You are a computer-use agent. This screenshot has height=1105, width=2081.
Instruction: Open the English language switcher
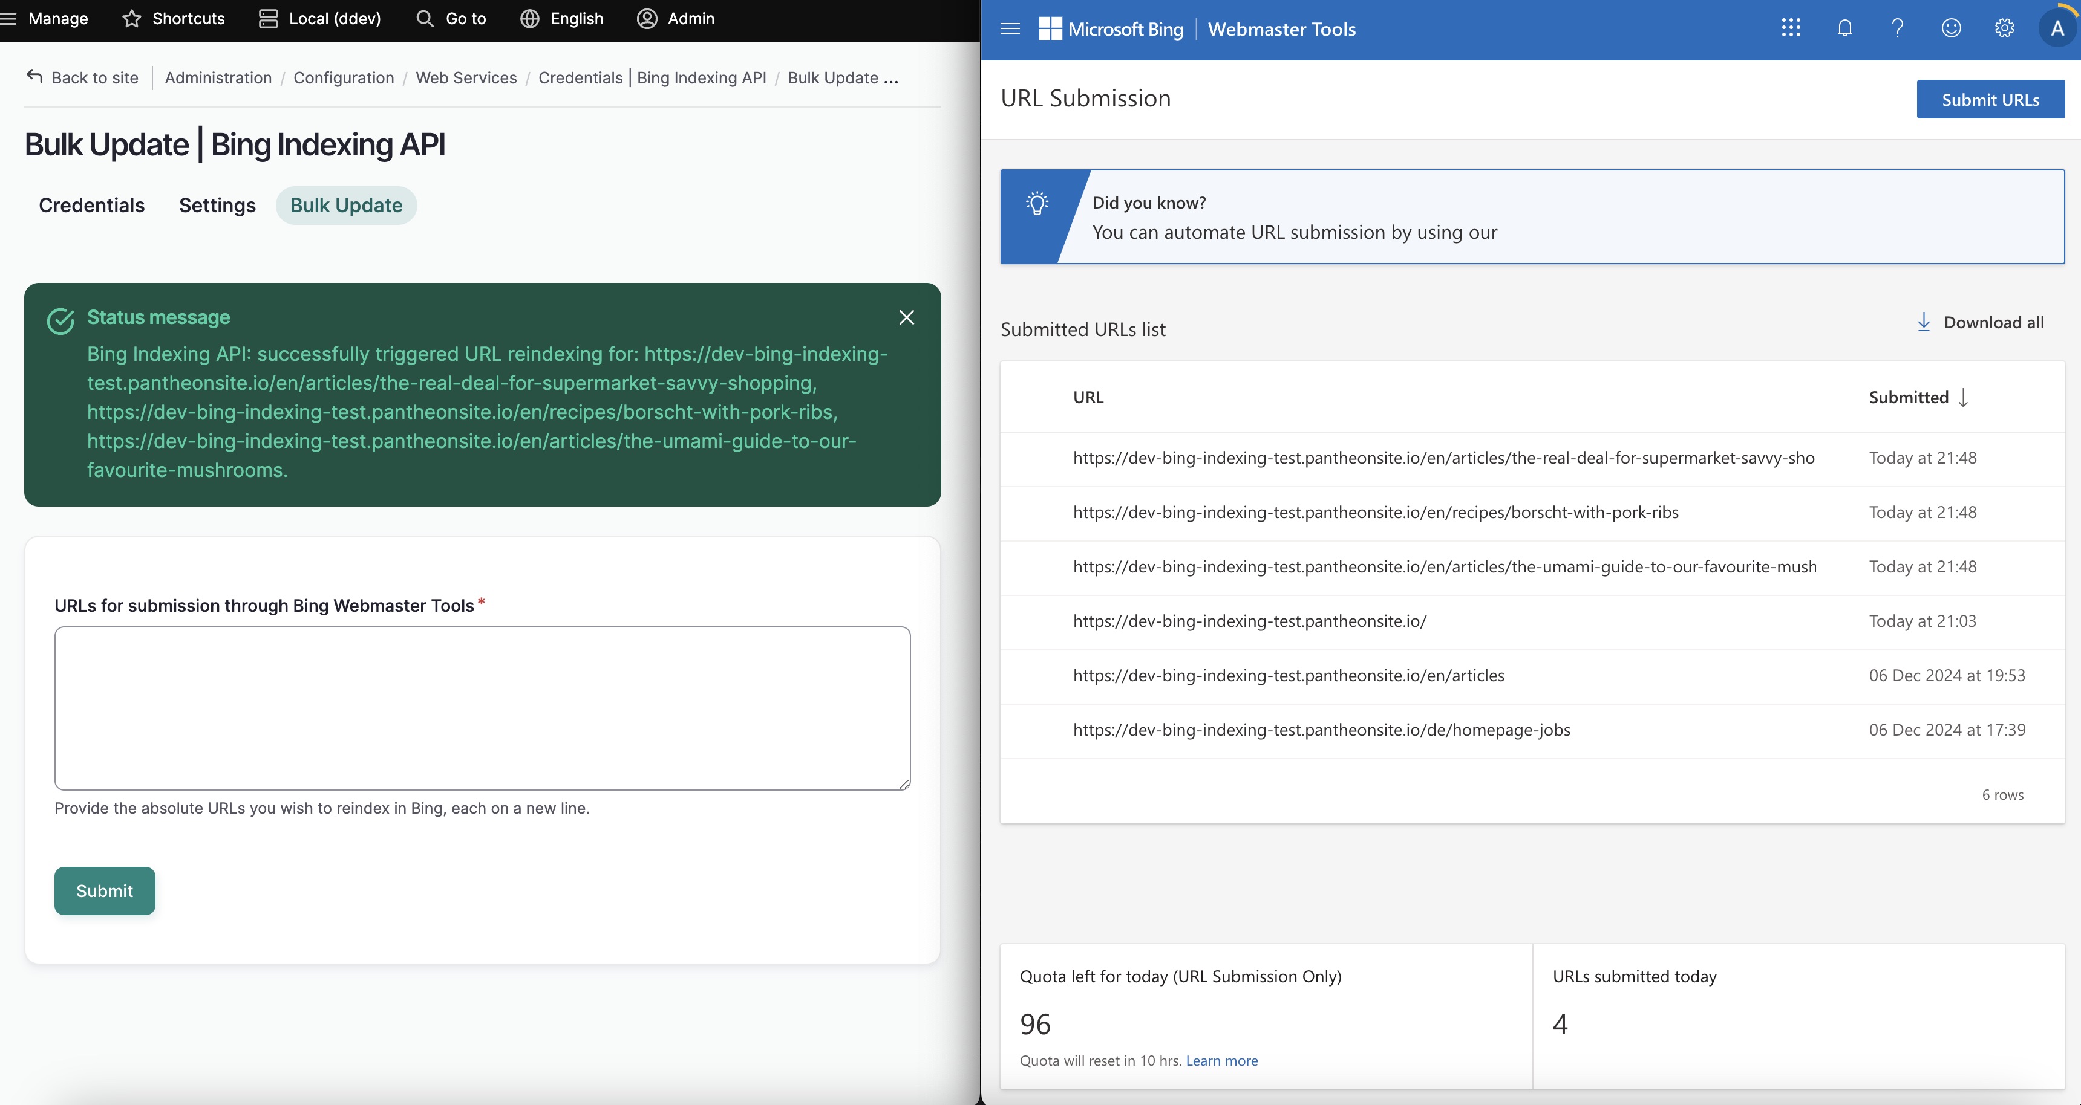tap(562, 19)
